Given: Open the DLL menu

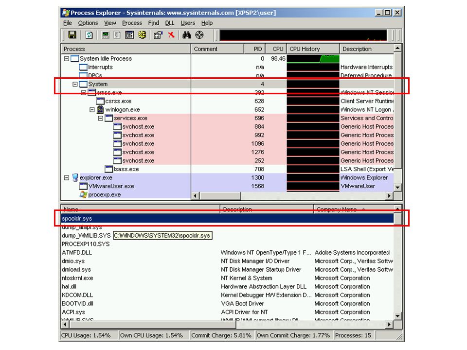Looking at the screenshot, I should click(169, 23).
